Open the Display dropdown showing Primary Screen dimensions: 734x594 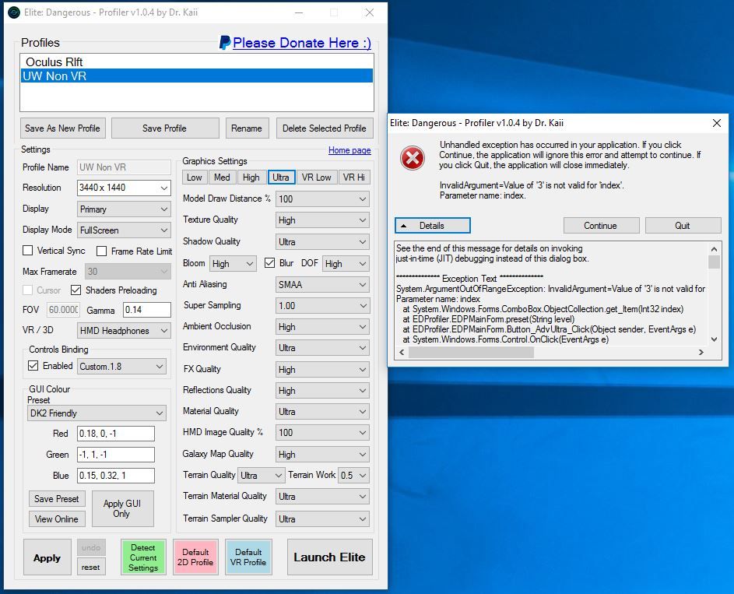(x=124, y=209)
